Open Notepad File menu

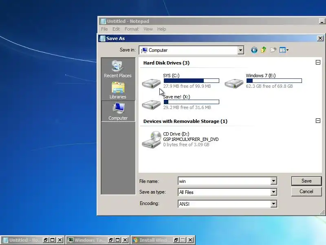[x=104, y=29]
